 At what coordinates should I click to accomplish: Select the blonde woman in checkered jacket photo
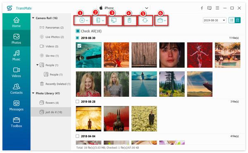pyautogui.click(x=116, y=84)
